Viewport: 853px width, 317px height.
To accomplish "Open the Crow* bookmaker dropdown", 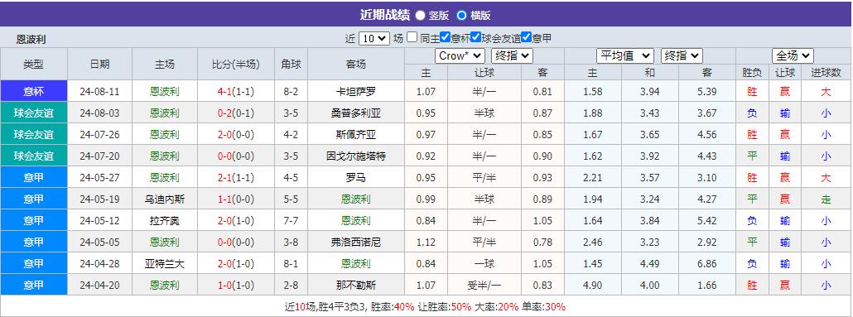I will (460, 55).
